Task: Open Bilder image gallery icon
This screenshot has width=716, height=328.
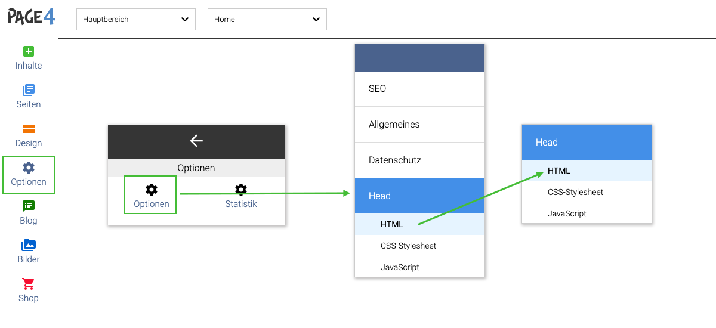Action: (x=29, y=245)
